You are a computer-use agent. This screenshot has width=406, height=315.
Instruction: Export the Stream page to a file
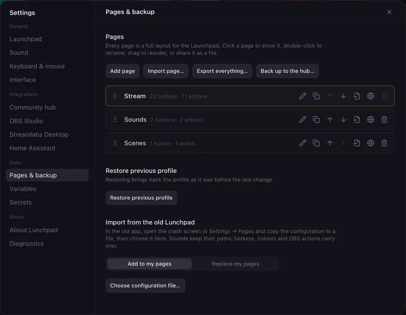(x=357, y=96)
